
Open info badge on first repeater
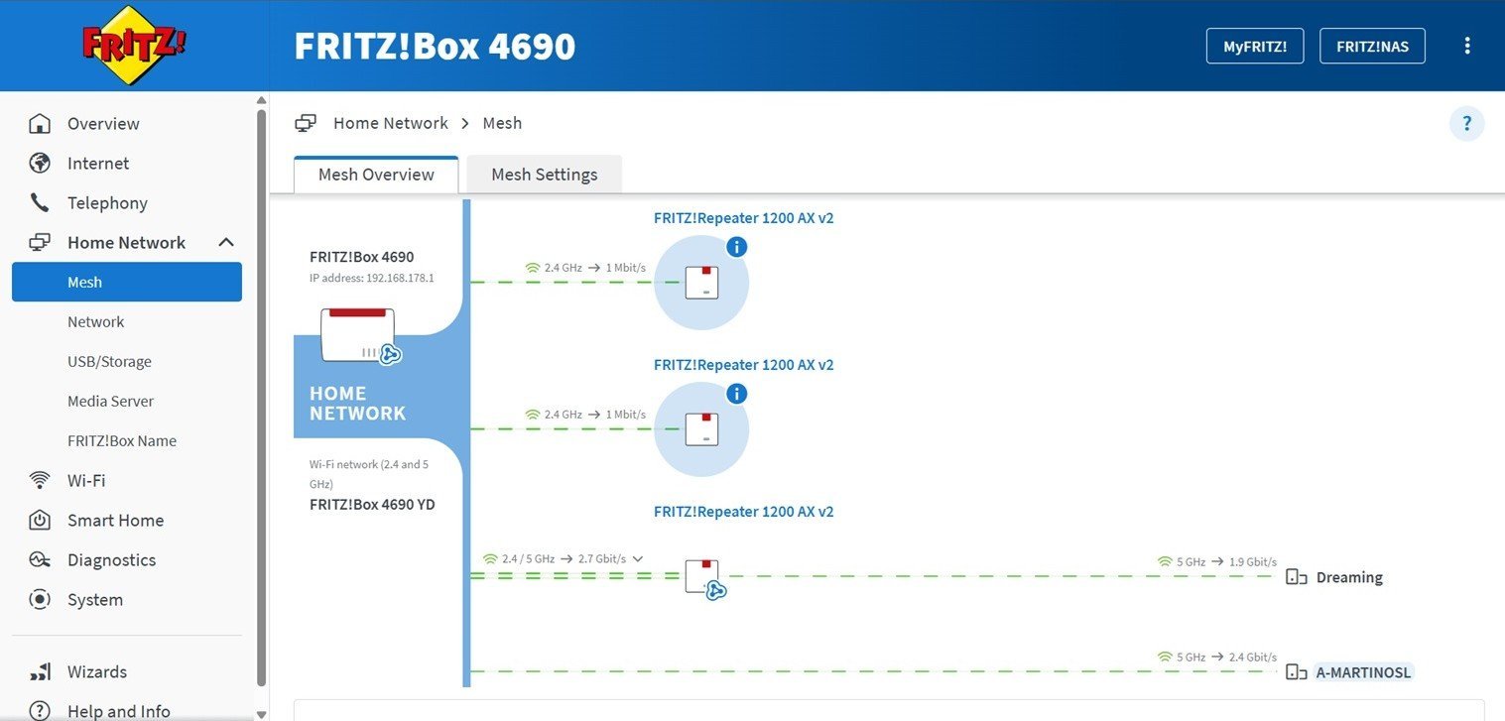[736, 247]
